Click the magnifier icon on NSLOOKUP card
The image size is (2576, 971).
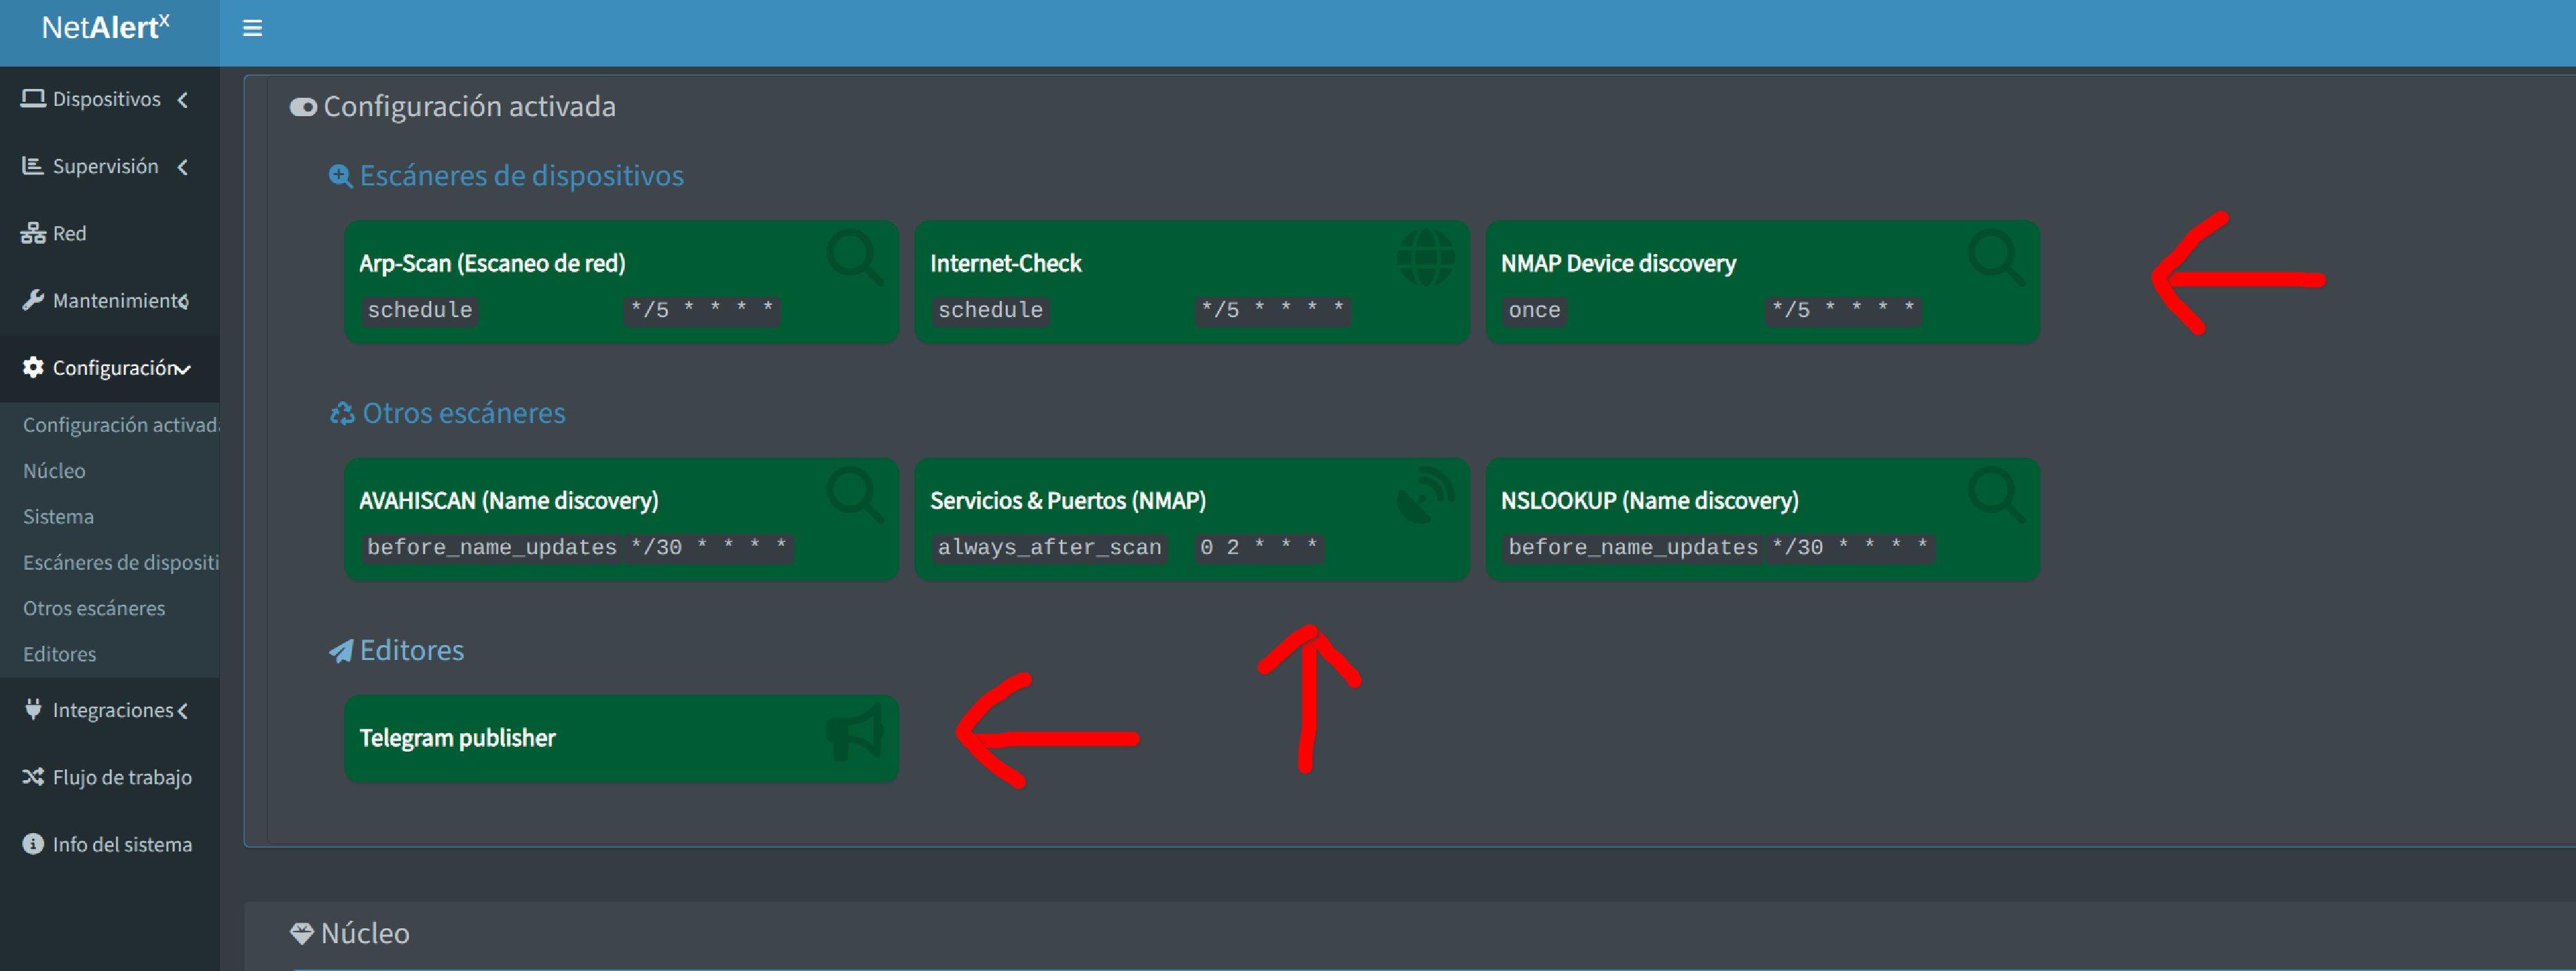1996,494
